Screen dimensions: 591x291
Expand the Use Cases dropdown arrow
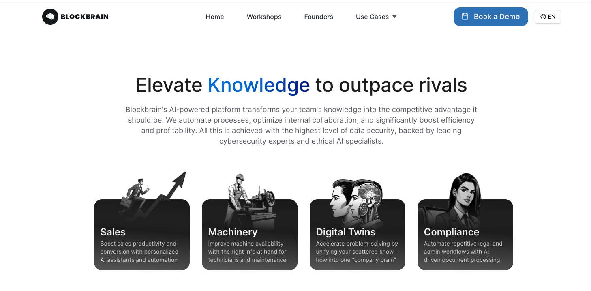click(394, 17)
